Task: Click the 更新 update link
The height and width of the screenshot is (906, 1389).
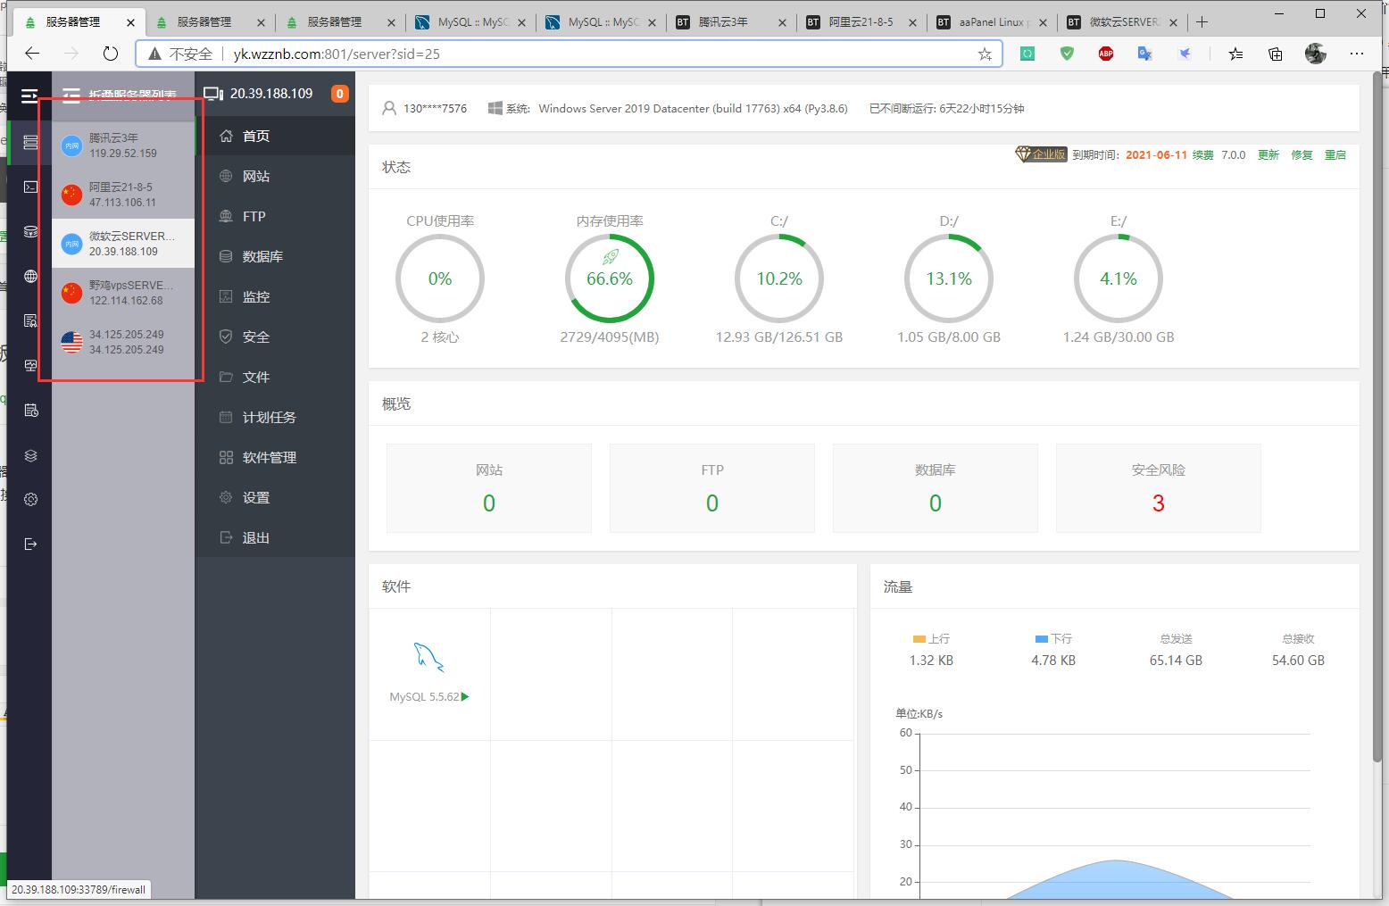Action: pos(1268,155)
